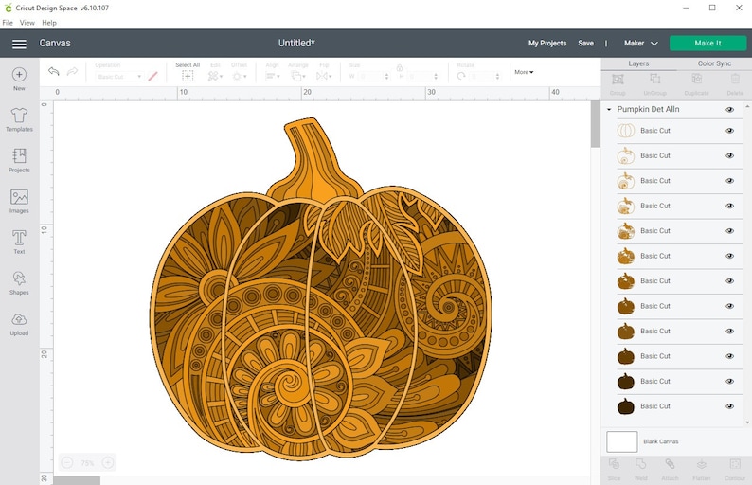The width and height of the screenshot is (752, 485).
Task: Open the Projects panel
Action: (19, 160)
